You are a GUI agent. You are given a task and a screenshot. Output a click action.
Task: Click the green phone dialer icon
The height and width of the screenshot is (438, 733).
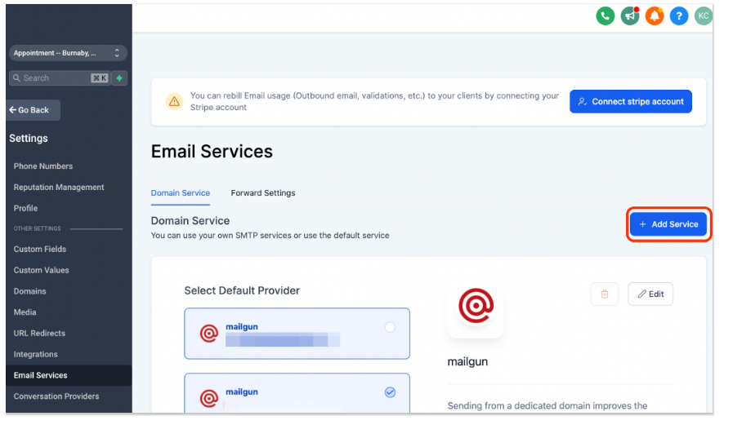605,15
